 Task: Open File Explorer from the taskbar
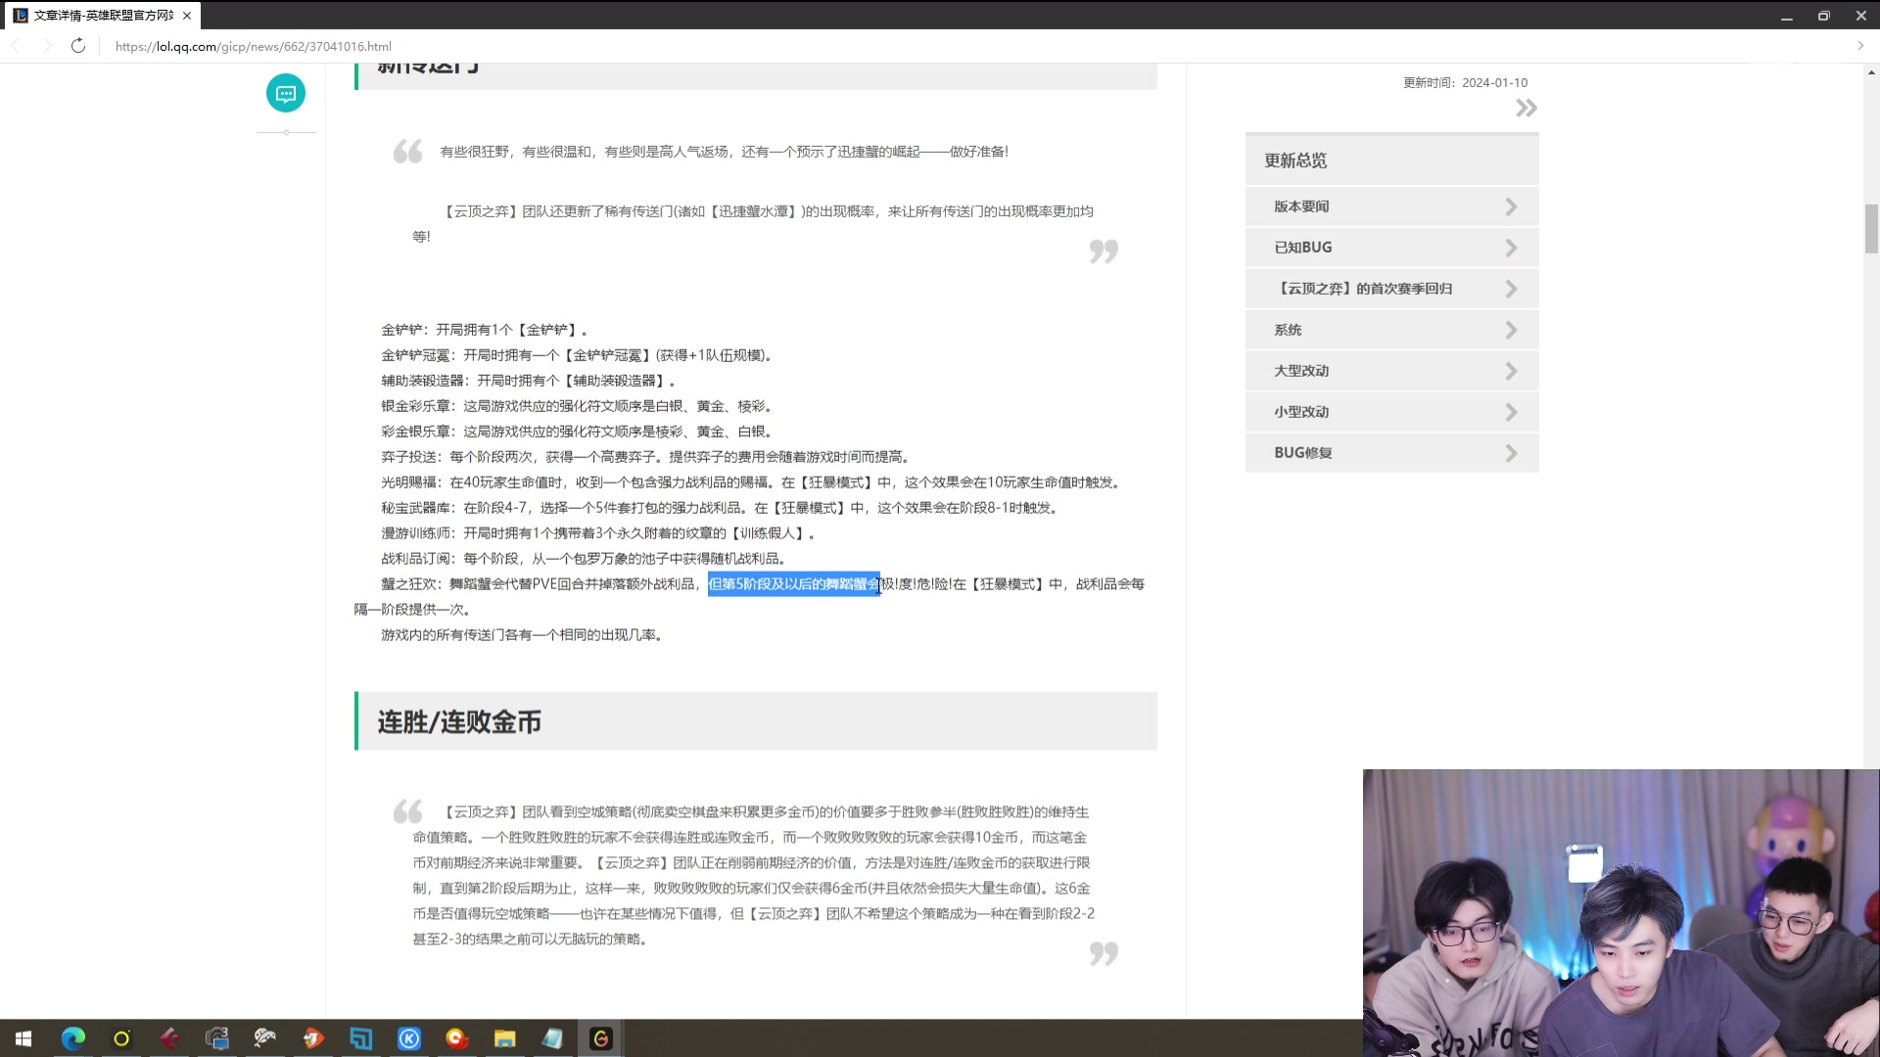505,1038
